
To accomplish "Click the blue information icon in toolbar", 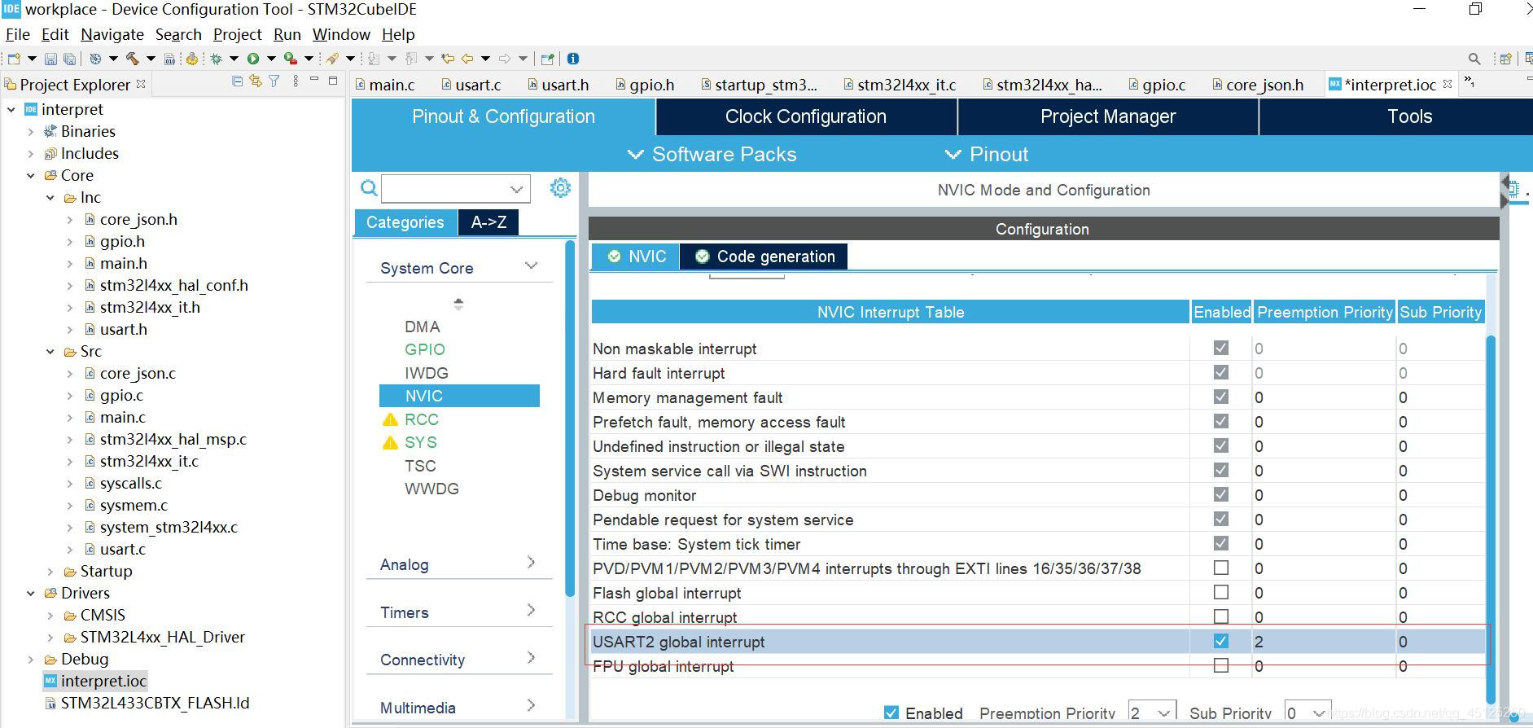I will [573, 59].
